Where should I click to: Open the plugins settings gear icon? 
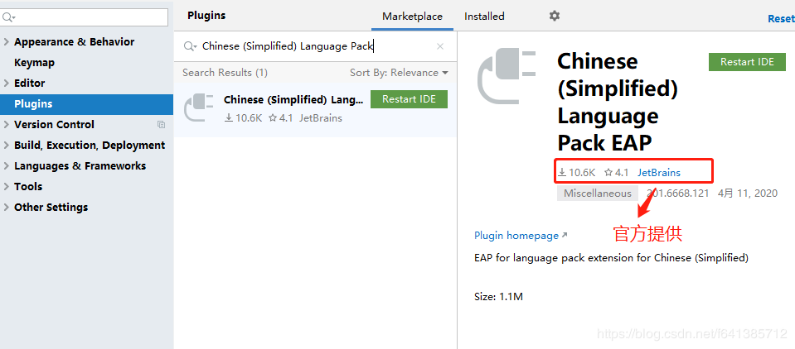[554, 17]
